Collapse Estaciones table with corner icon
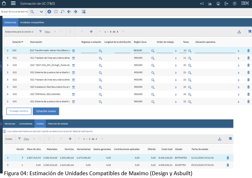 (250, 31)
